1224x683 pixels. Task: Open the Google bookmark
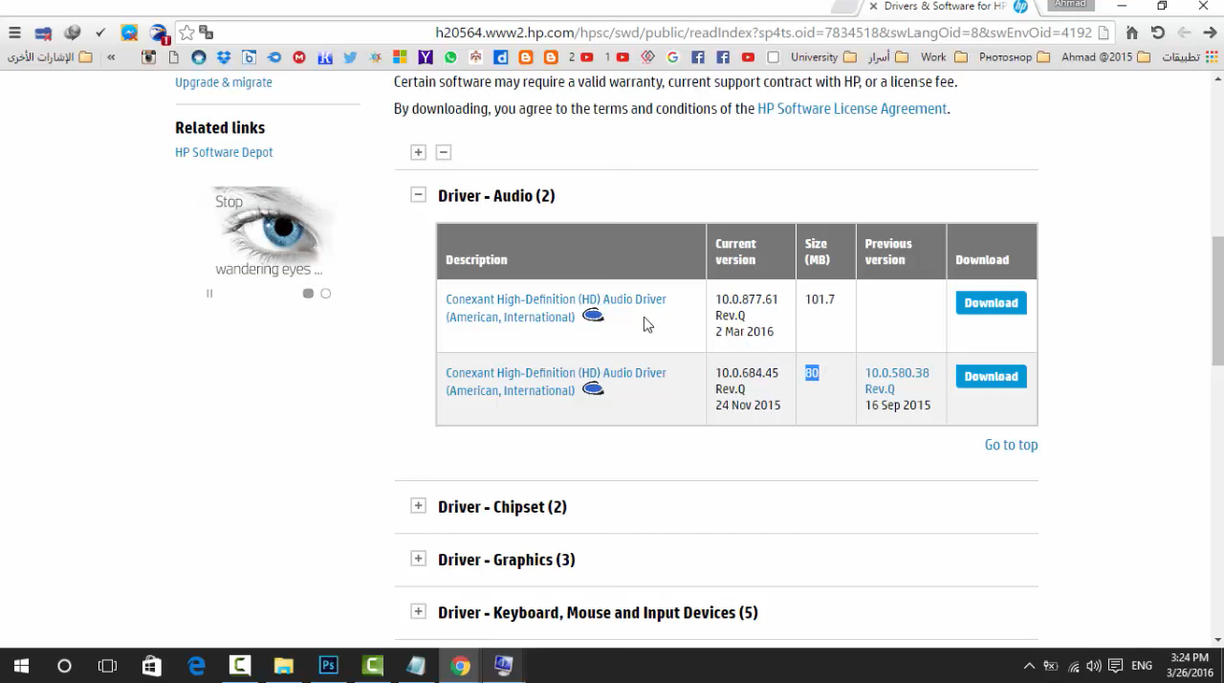(x=672, y=57)
